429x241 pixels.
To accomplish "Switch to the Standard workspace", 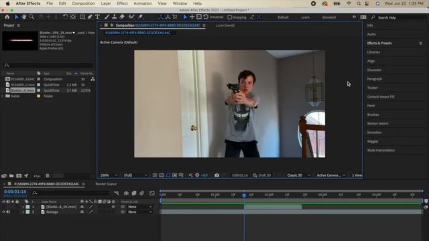I will [x=329, y=17].
